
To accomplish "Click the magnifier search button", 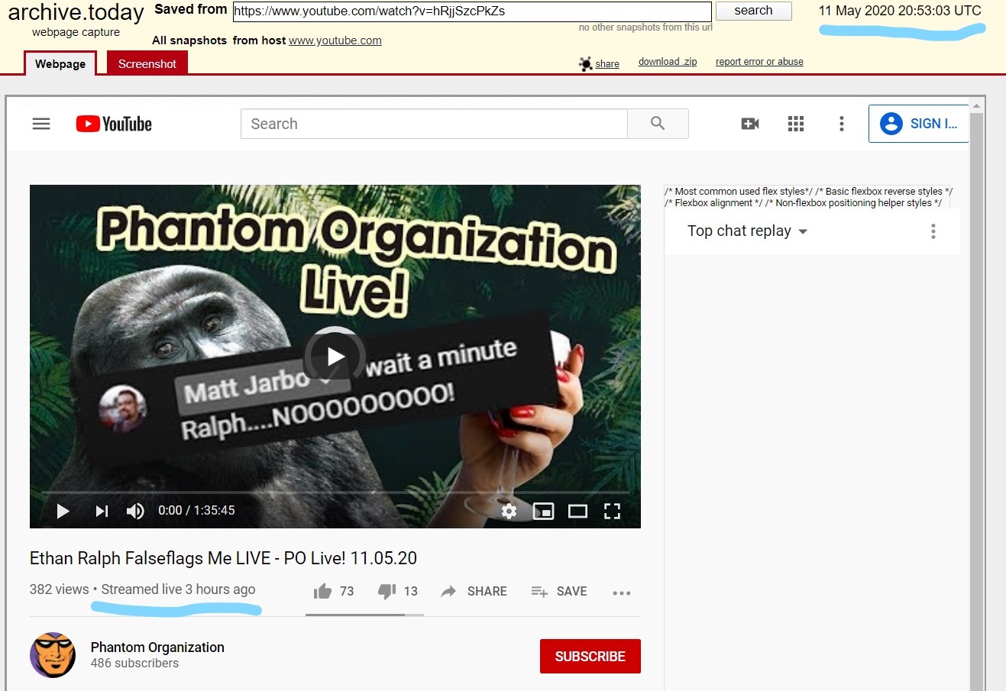I will [x=658, y=124].
